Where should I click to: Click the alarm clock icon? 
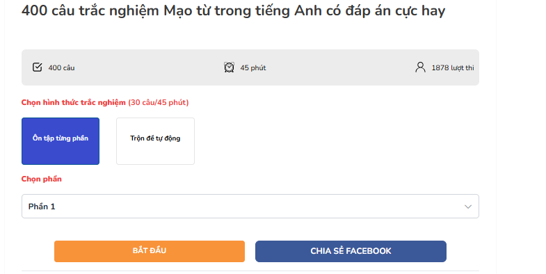[229, 67]
